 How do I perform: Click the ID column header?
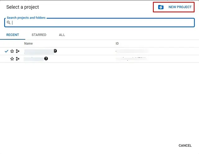point(117,43)
